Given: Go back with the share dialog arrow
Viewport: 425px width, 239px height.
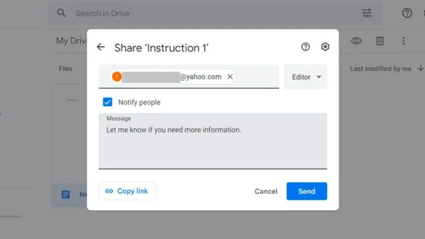Looking at the screenshot, I should 101,47.
